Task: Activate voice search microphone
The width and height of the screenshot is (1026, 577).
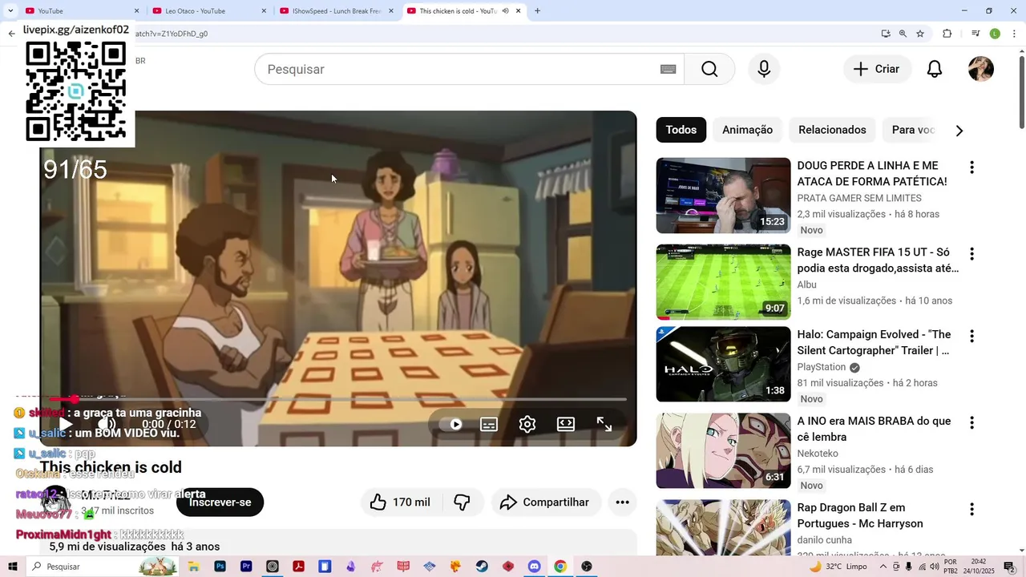Action: point(764,69)
